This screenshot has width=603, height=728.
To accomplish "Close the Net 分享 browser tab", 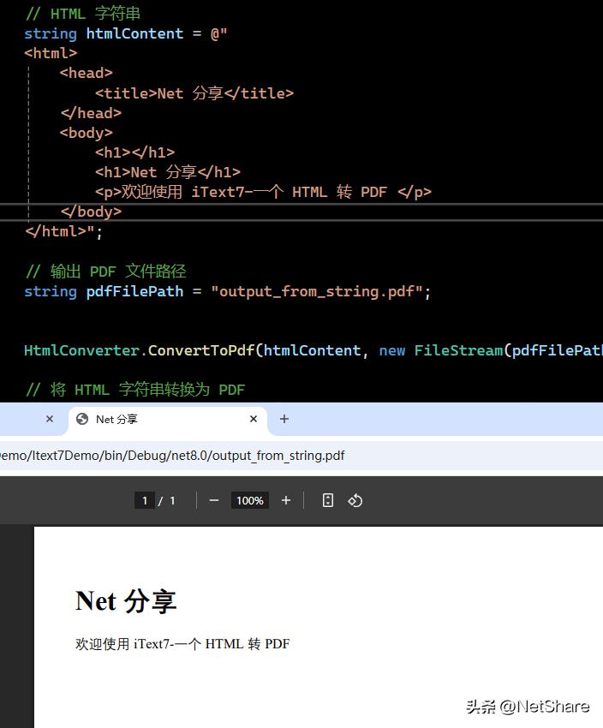I will [x=254, y=419].
